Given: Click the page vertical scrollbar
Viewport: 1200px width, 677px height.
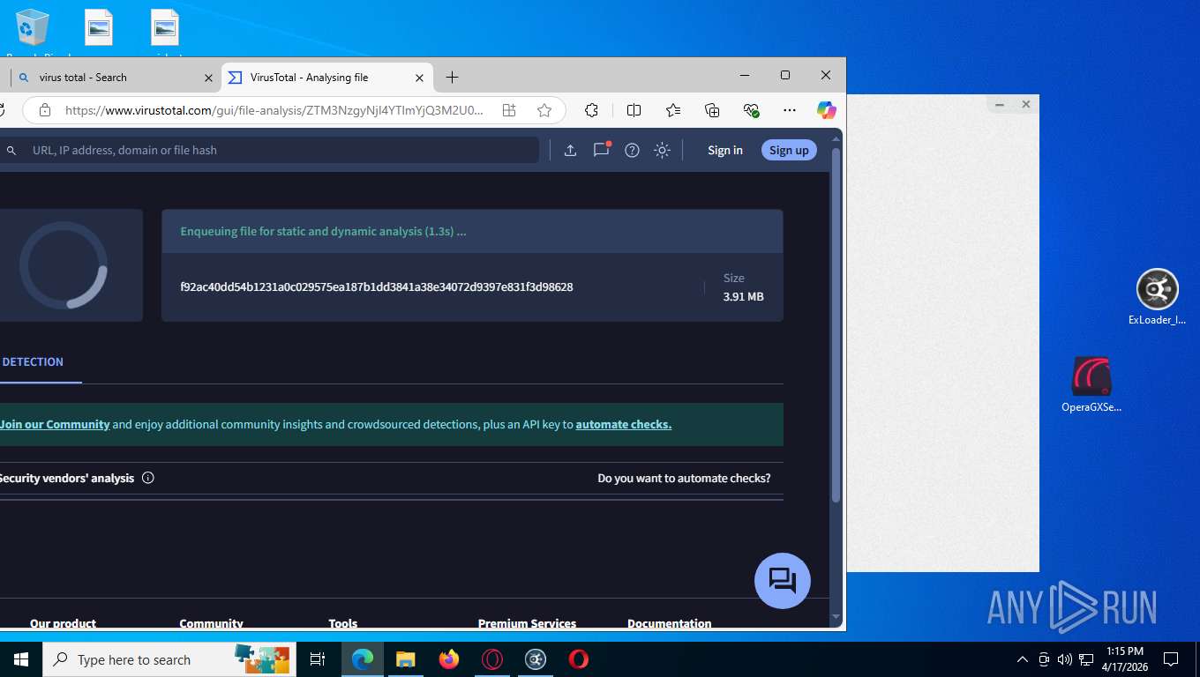Looking at the screenshot, I should (x=836, y=326).
